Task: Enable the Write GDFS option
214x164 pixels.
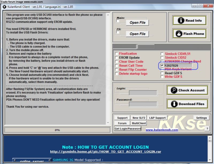Action: tap(162, 77)
